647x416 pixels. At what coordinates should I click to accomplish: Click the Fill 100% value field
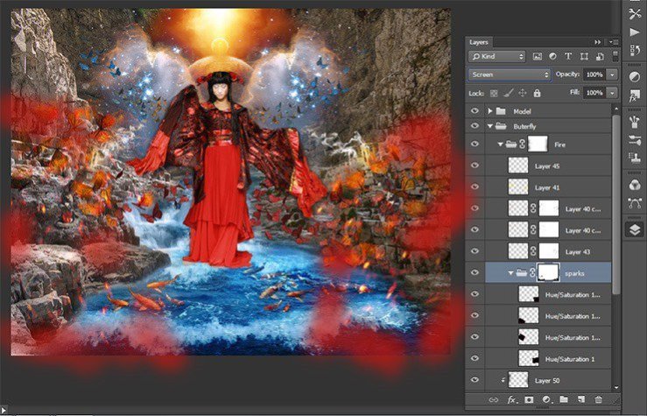pyautogui.click(x=594, y=93)
